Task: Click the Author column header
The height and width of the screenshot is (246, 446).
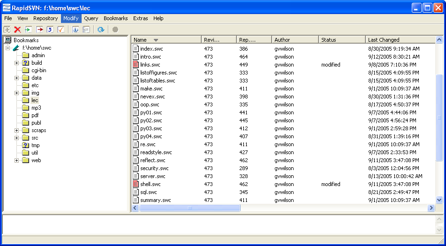Action: point(295,40)
